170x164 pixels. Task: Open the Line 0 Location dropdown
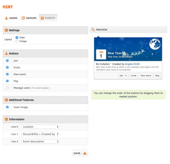coord(40,127)
